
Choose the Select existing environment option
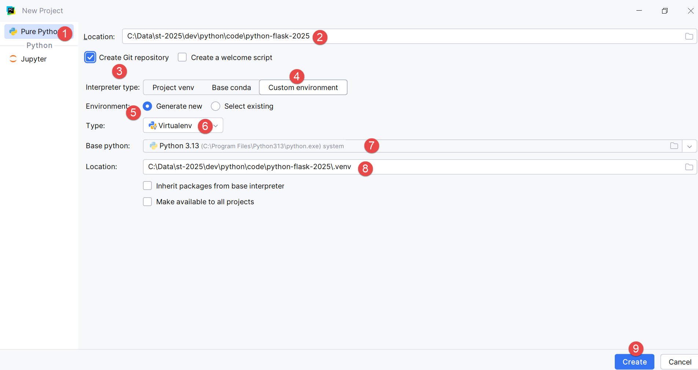[x=216, y=106]
